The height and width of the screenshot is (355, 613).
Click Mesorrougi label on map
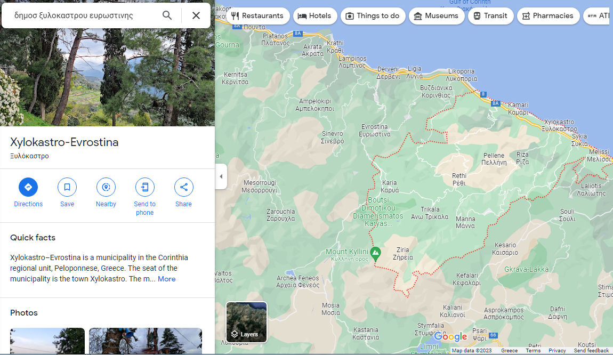[x=260, y=186]
